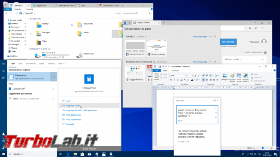Toggle italic formatting in WordPad

(x=174, y=80)
